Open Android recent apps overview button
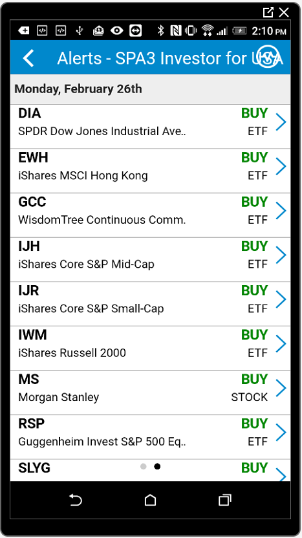This screenshot has width=302, height=538. pyautogui.click(x=225, y=500)
